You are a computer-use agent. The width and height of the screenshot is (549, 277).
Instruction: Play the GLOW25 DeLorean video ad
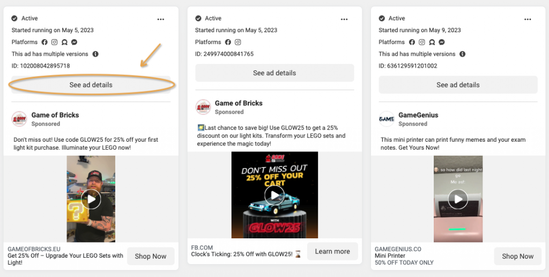coord(274,195)
